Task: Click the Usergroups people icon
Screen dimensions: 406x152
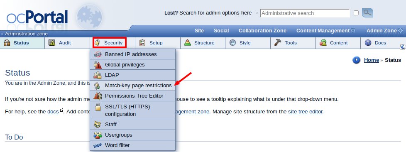Action: (x=98, y=135)
